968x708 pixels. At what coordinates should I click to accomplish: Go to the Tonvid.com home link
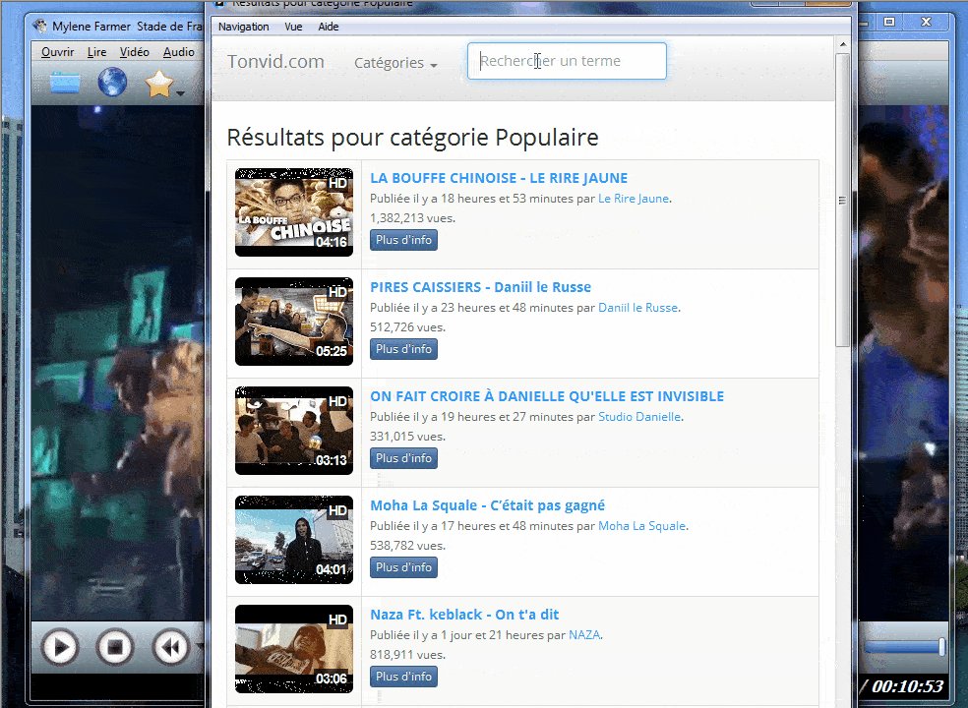point(275,62)
